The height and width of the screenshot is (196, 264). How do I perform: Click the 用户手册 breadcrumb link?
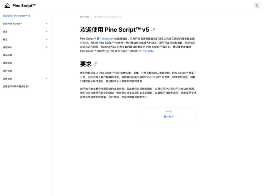(x=84, y=17)
